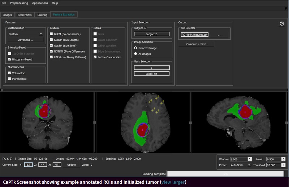Open the Applications menu

pyautogui.click(x=40, y=3)
